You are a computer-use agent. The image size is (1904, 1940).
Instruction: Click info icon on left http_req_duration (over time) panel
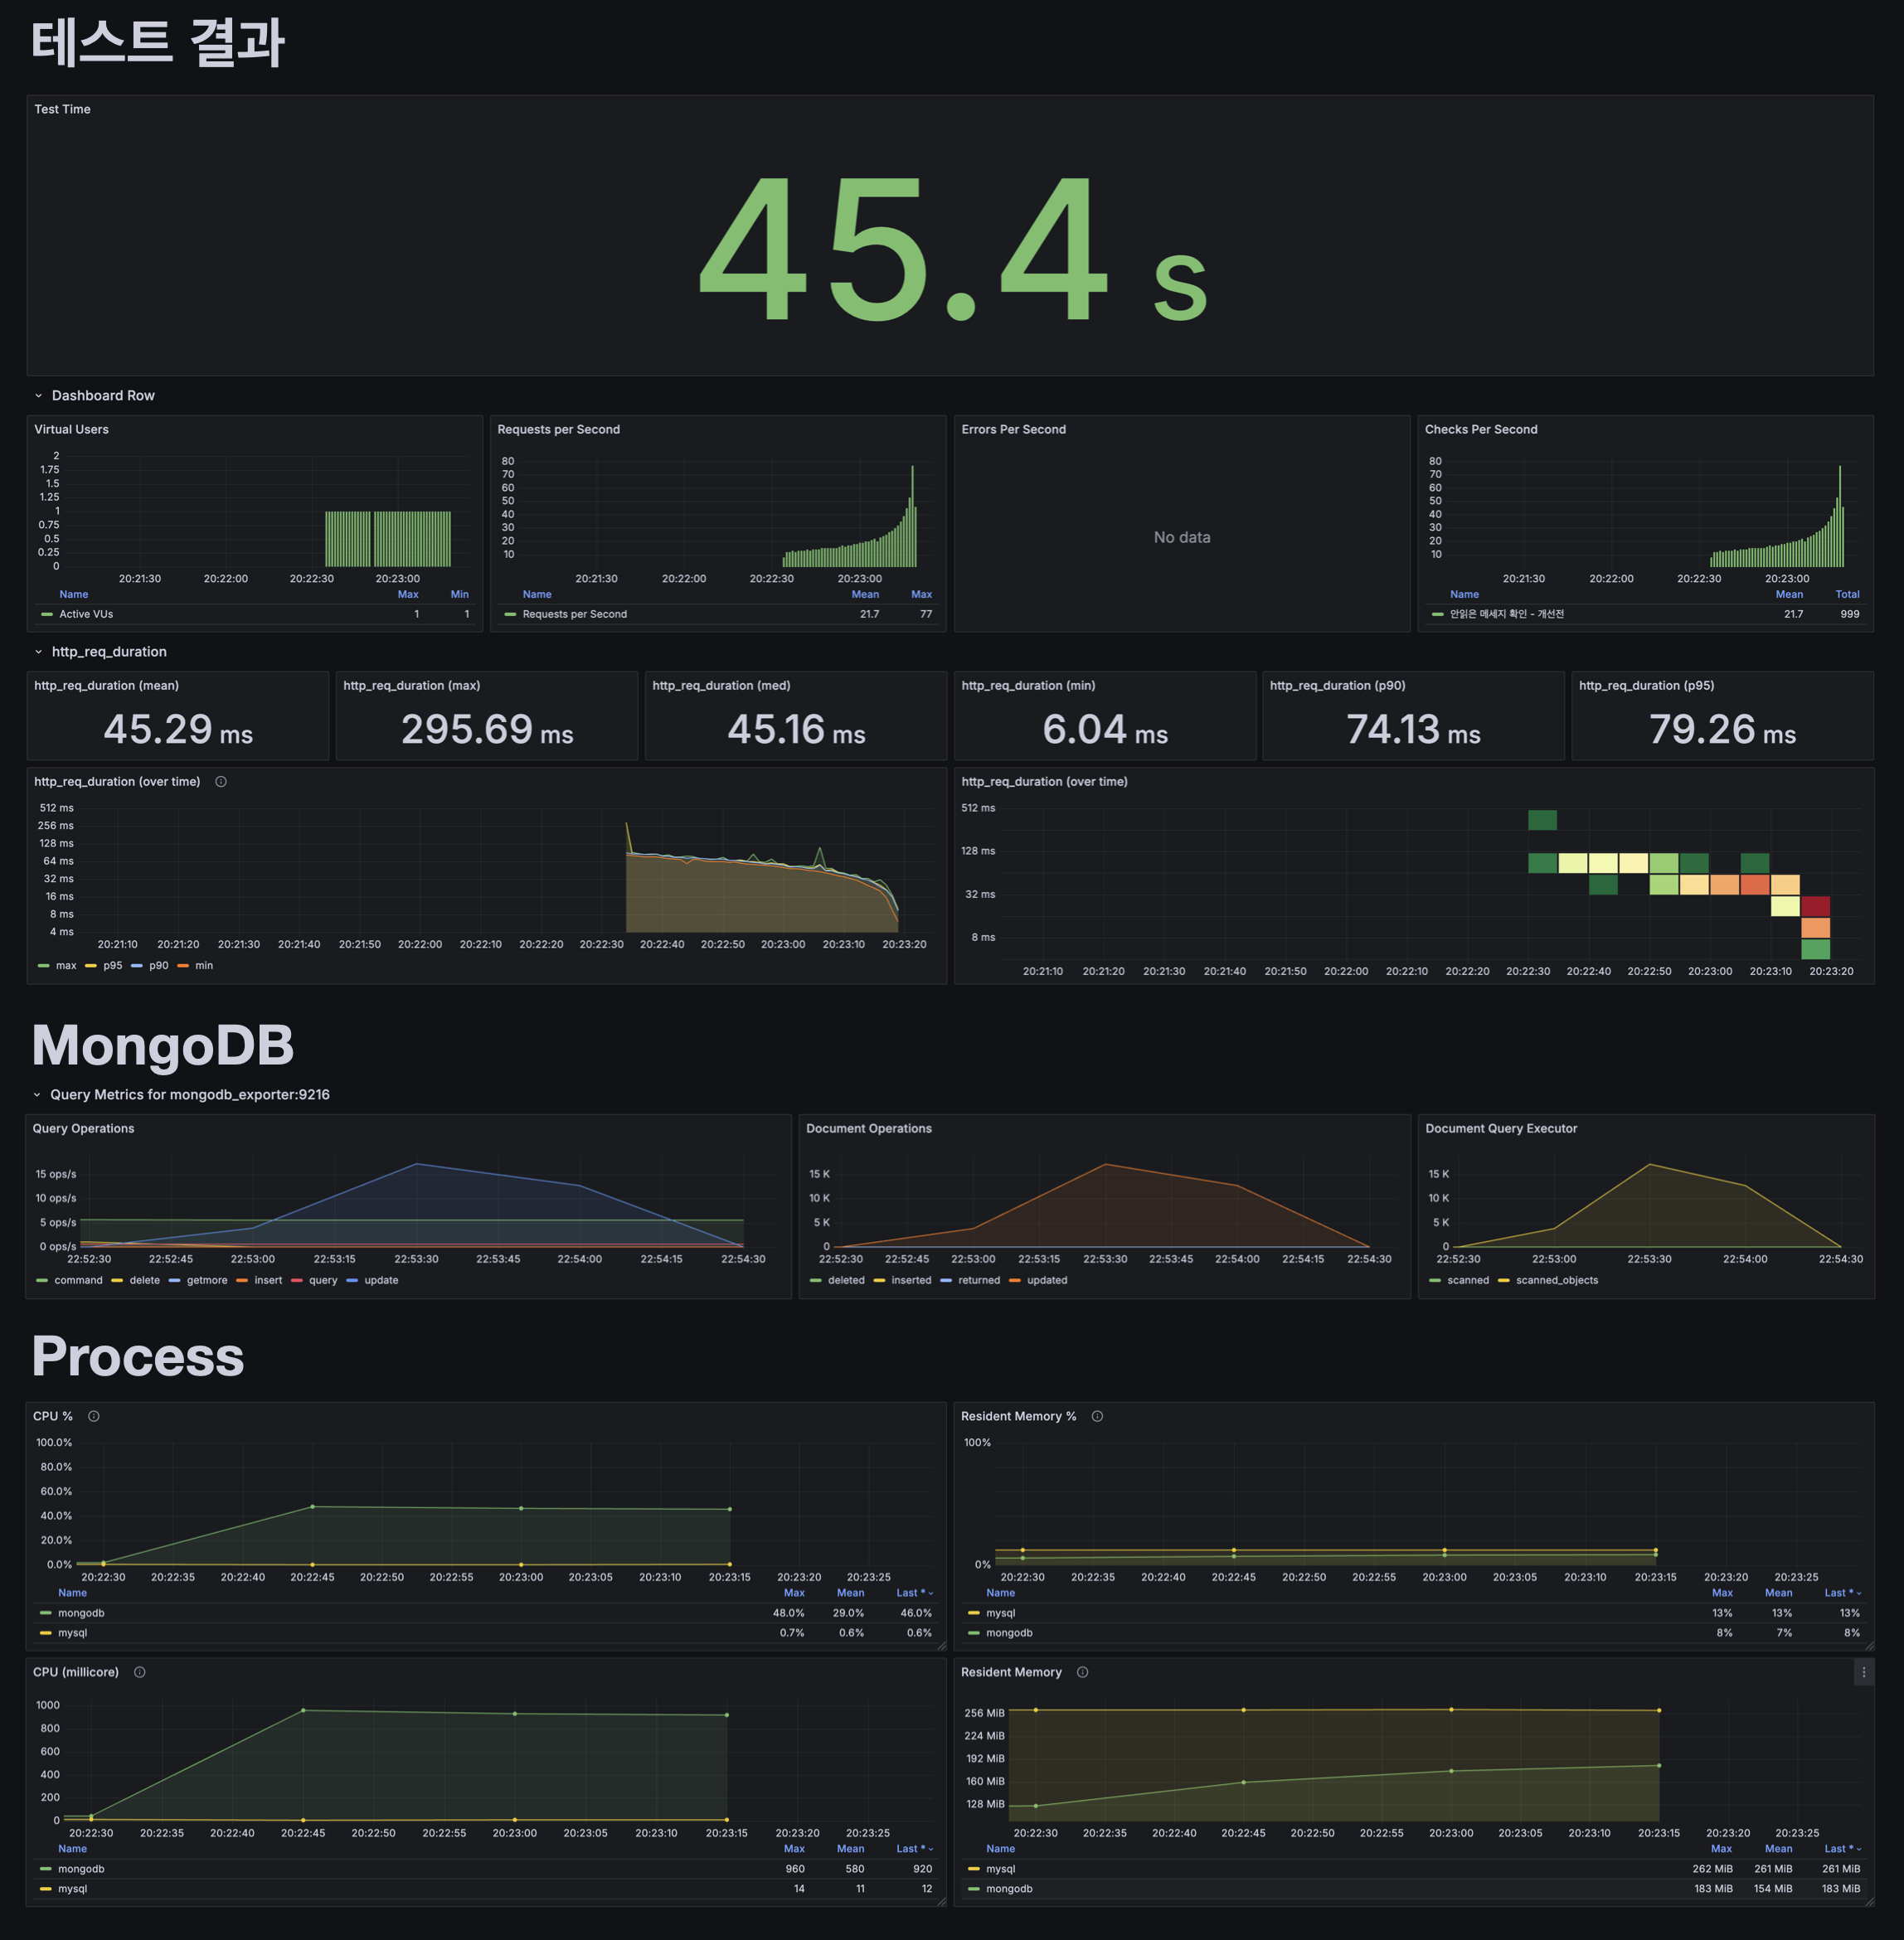221,782
